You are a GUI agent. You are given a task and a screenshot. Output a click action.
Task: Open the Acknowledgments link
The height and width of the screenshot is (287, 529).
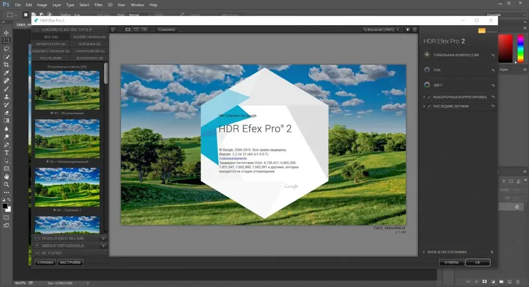pyautogui.click(x=233, y=159)
